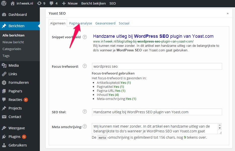Open Reacties in sidebar
This screenshot has width=235, height=151.
coord(15,99)
